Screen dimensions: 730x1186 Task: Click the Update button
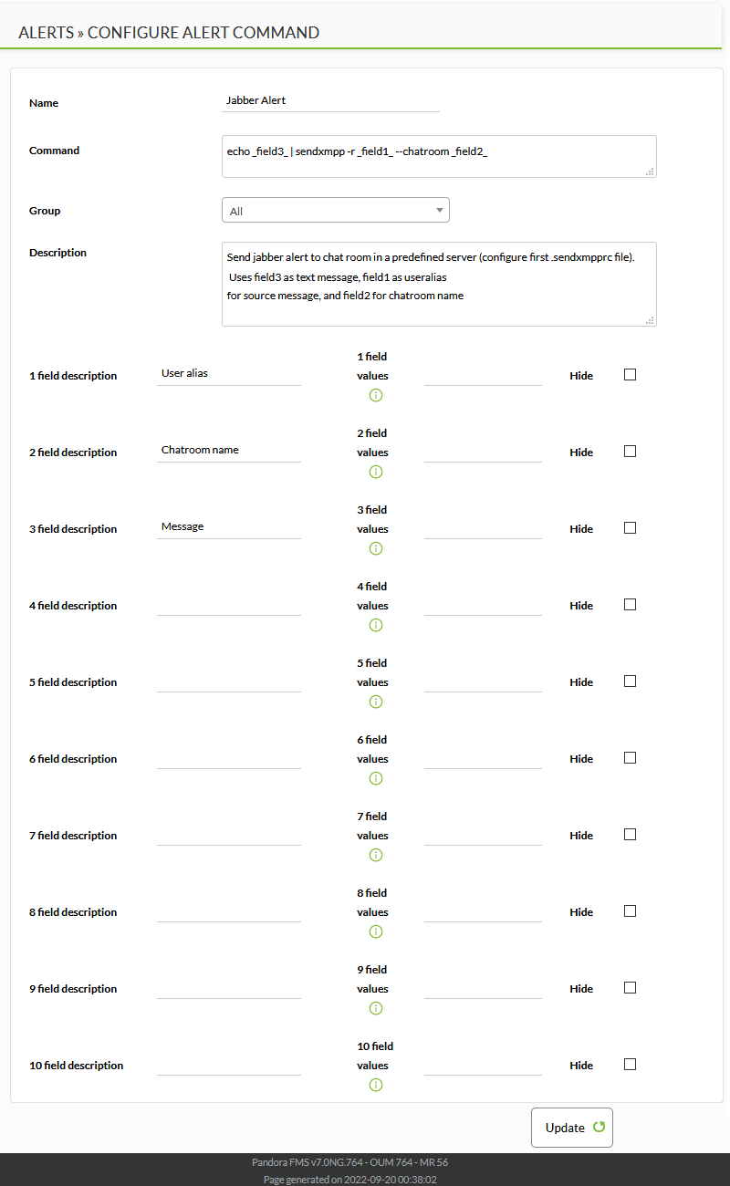click(x=572, y=1128)
